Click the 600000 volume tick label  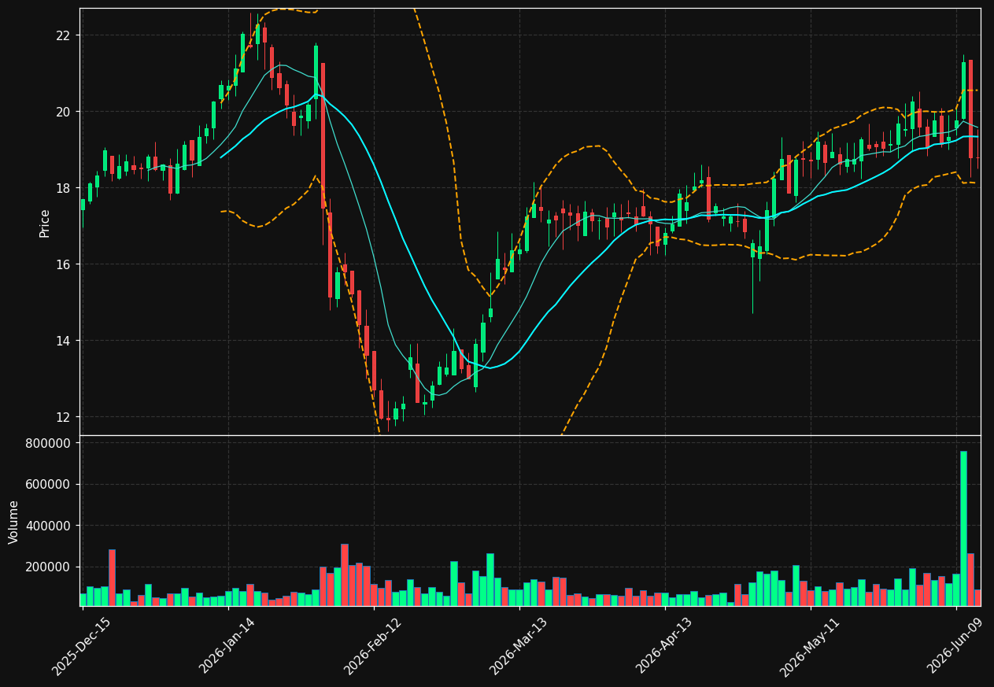click(49, 485)
